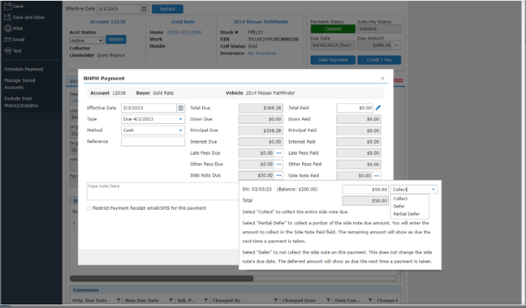Click the Print icon in the sidebar
526x308 pixels.
pos(8,28)
